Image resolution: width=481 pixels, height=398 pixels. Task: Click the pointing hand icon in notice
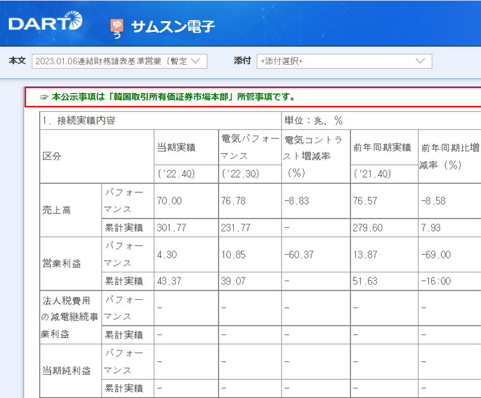click(44, 98)
